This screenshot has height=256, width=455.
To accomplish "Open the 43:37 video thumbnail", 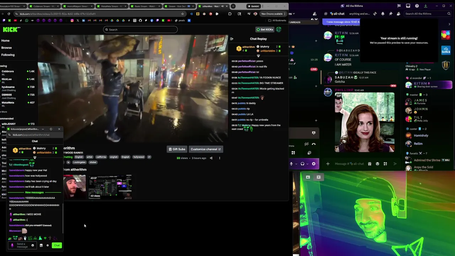I will (x=110, y=187).
